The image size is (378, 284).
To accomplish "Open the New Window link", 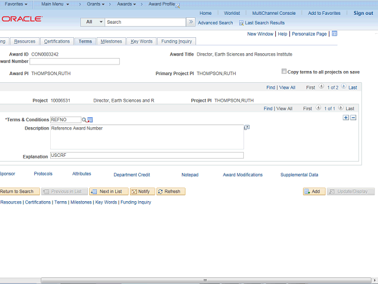I will (260, 34).
